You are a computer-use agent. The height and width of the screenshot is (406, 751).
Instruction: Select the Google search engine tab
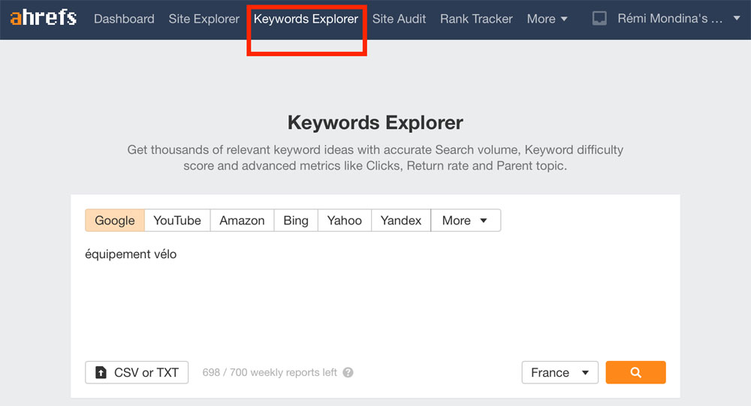pos(115,220)
